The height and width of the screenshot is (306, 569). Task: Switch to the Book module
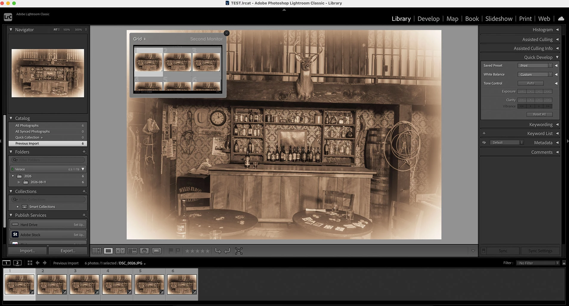[472, 19]
